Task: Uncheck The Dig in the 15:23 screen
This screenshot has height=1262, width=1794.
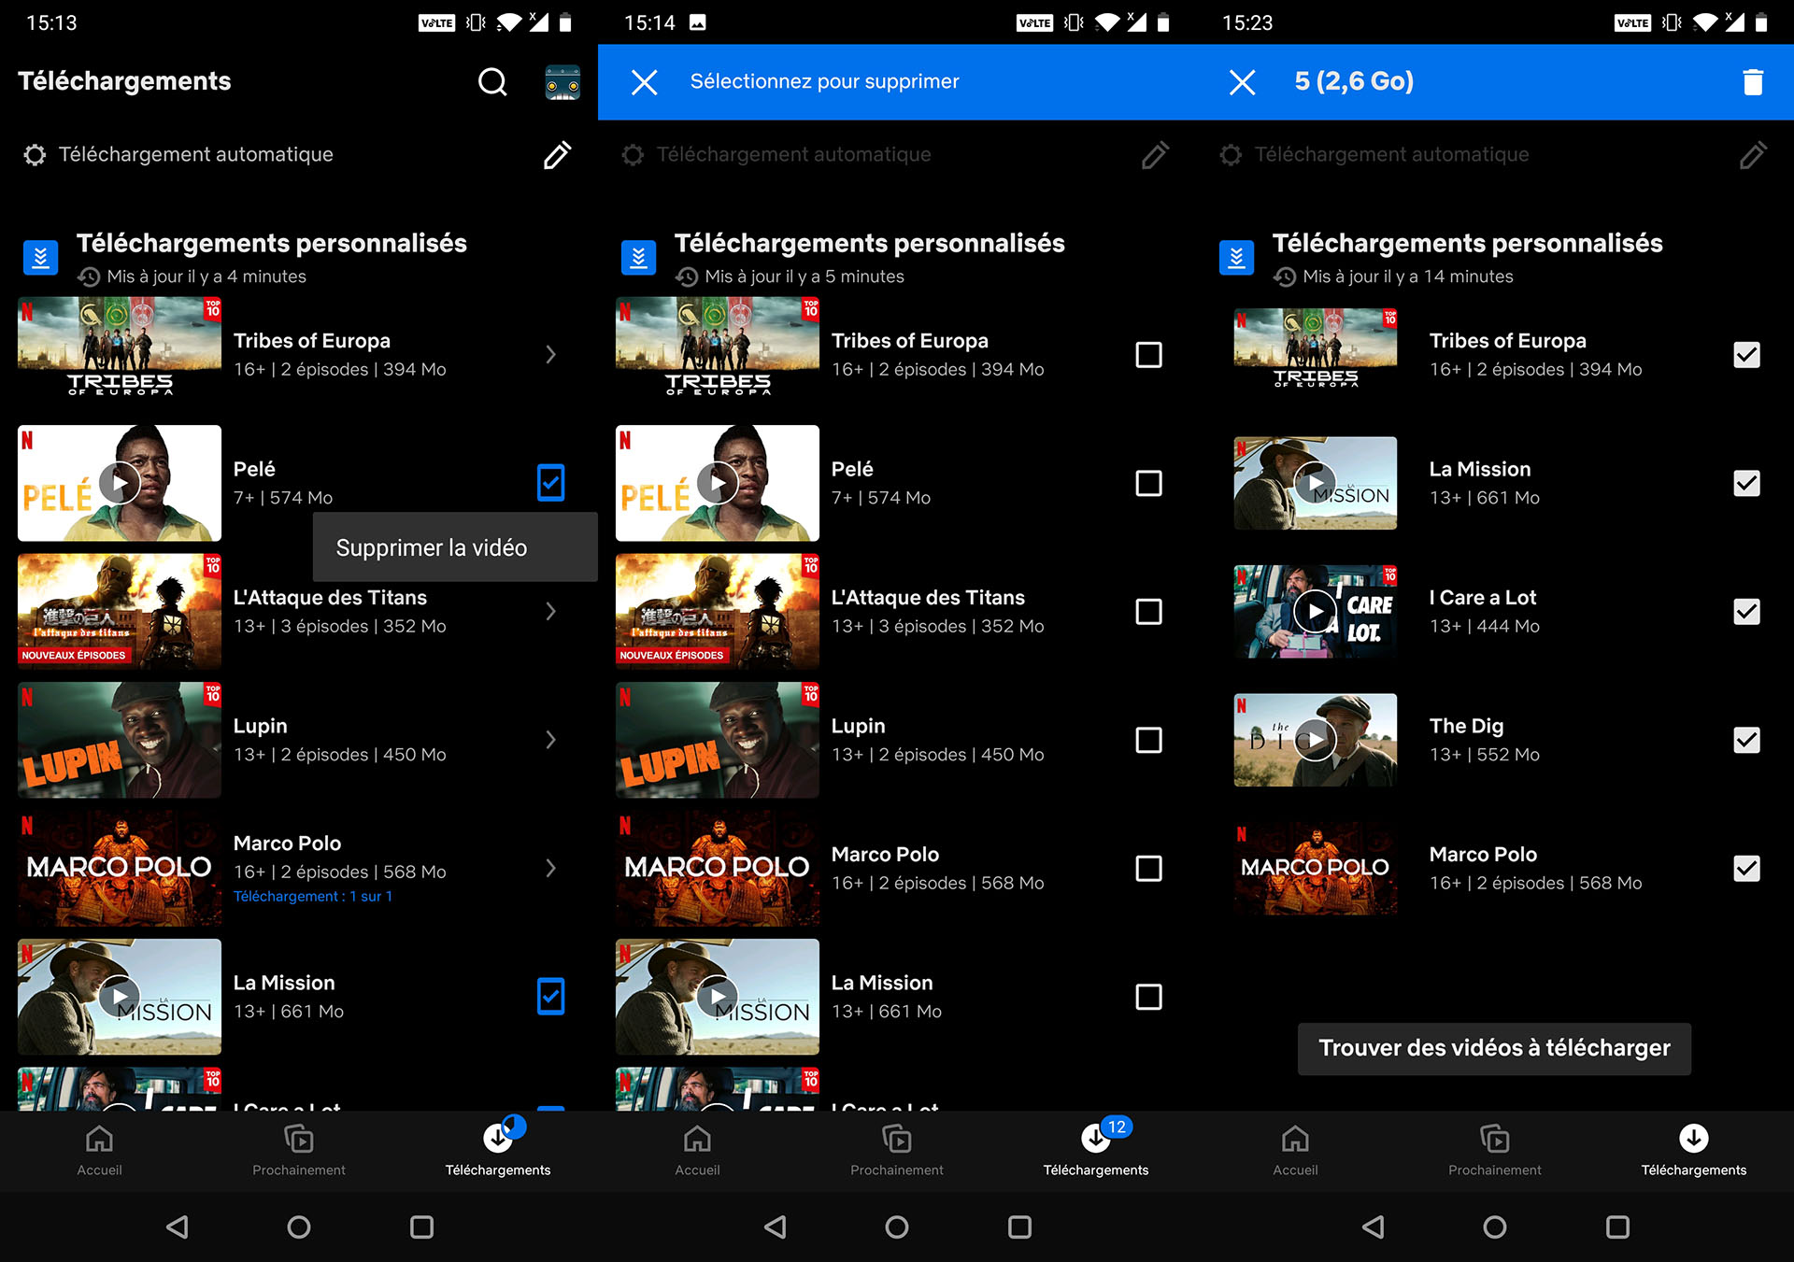Action: (x=1746, y=740)
